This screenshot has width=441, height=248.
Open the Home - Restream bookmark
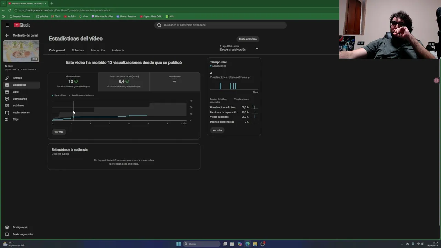(x=126, y=17)
